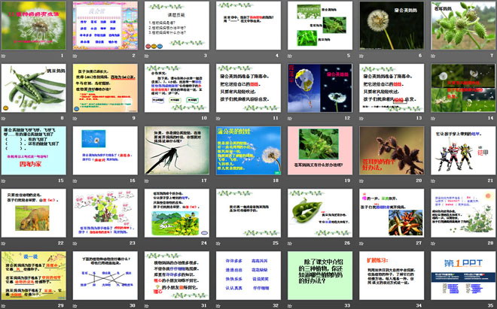Select slide 22 deer grazing thumbnail
Image resolution: width=497 pixels, height=309 pixels.
[34, 213]
